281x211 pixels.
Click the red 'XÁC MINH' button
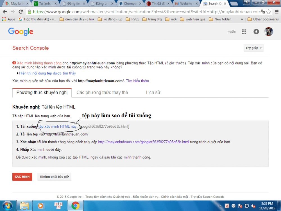click(x=22, y=177)
